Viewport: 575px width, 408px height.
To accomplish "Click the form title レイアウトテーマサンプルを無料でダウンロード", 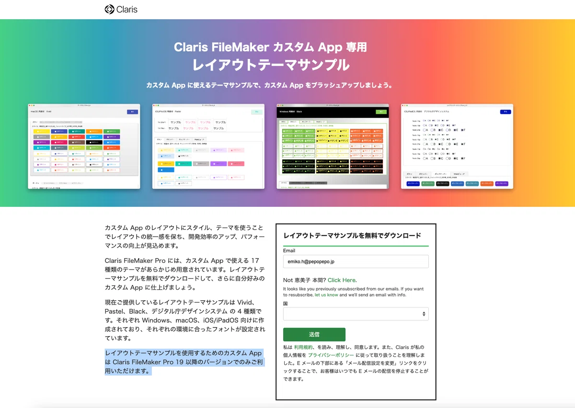I will 352,235.
